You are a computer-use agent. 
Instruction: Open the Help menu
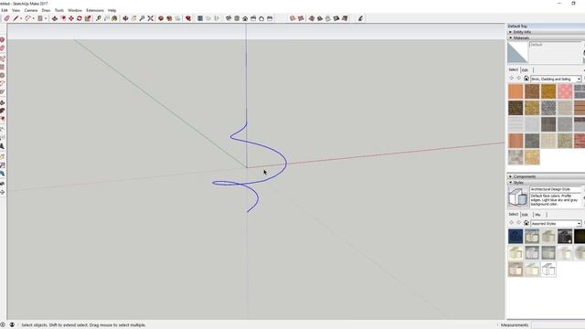[x=112, y=10]
